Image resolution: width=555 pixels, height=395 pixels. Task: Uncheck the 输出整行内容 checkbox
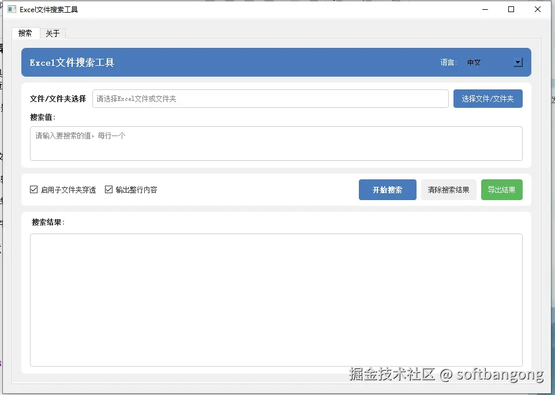click(108, 190)
